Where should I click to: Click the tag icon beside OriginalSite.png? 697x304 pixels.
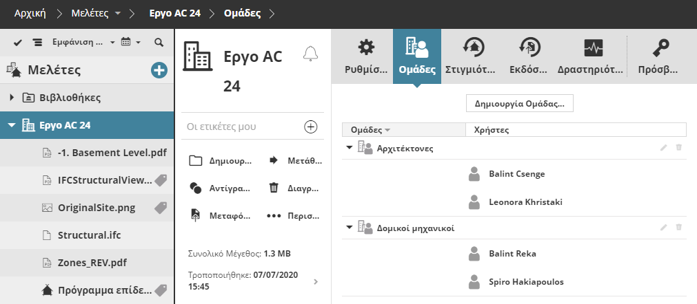point(161,207)
